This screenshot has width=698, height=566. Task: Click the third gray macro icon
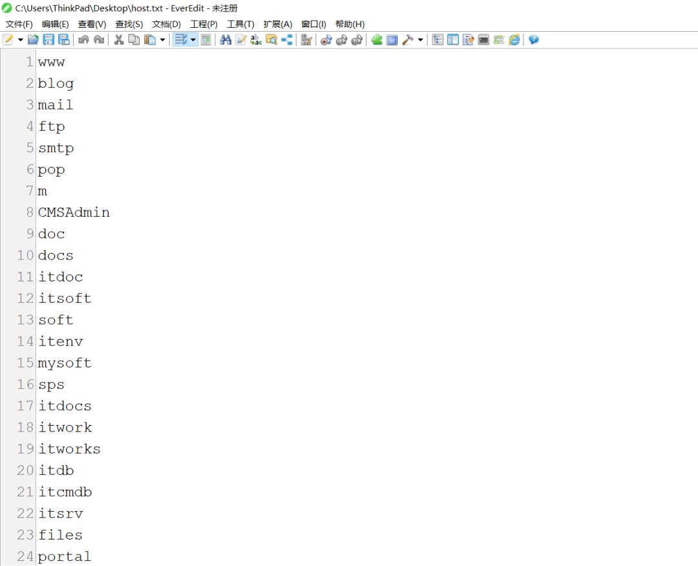point(357,39)
